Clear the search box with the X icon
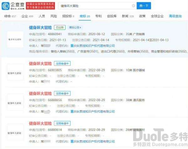 point(133,6)
